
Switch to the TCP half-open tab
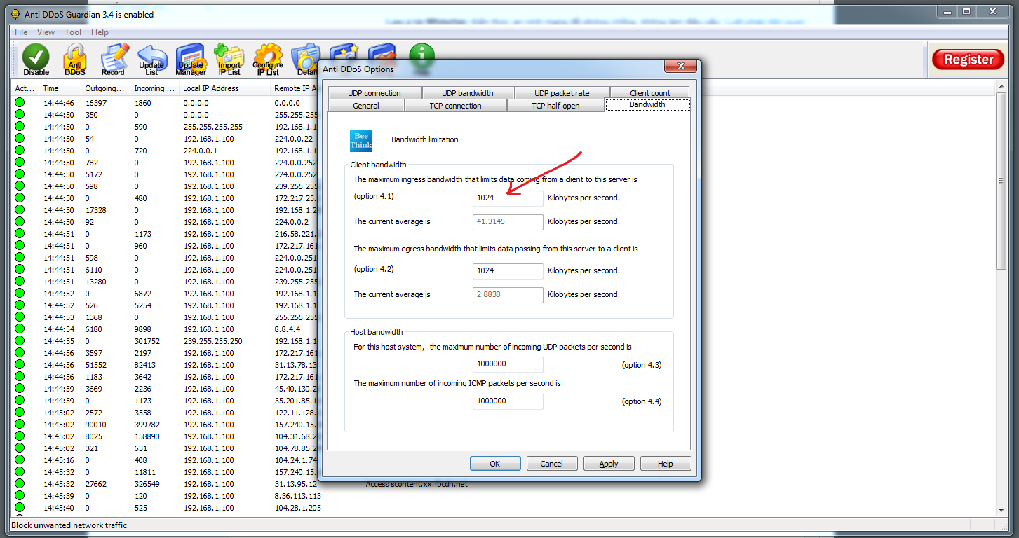pyautogui.click(x=556, y=106)
